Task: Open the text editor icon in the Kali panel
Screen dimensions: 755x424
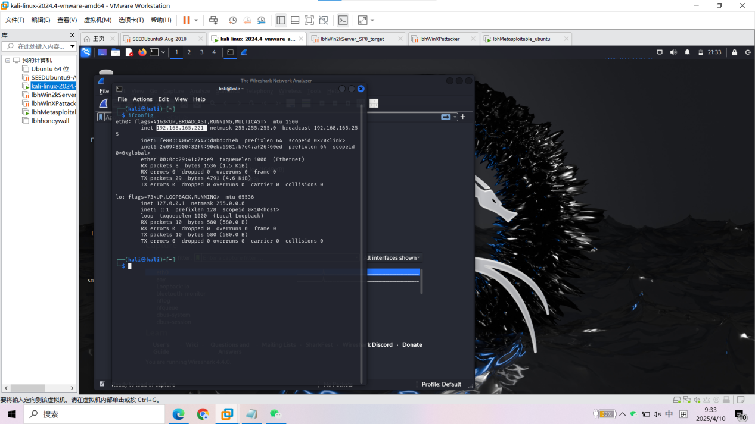Action: coord(129,52)
